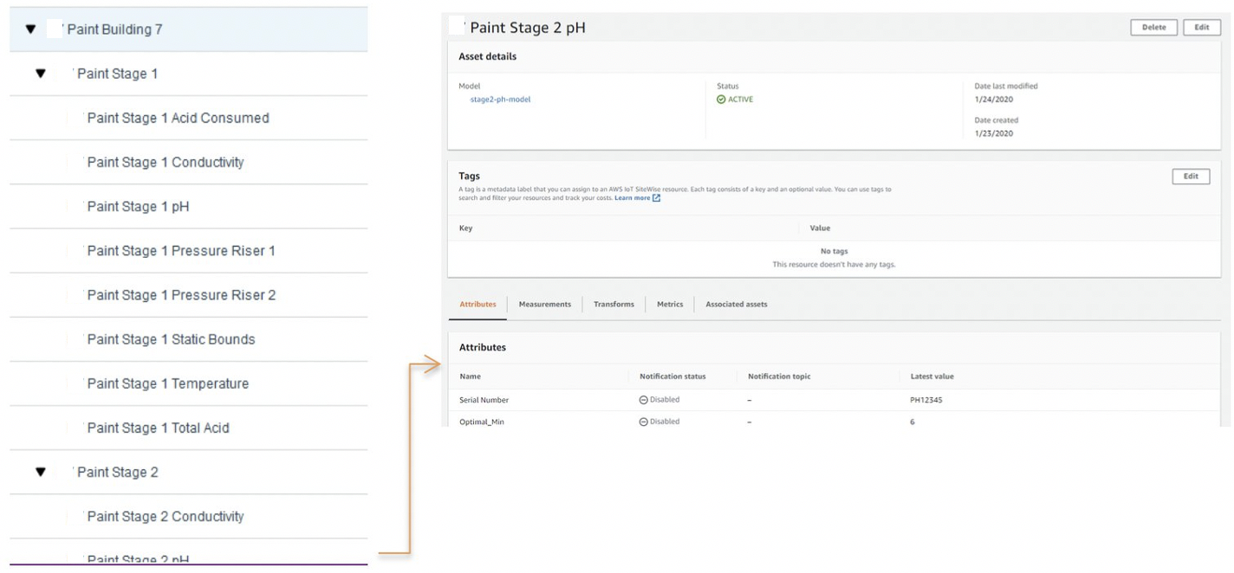The height and width of the screenshot is (573, 1234).
Task: Click Serial Number disabled notification icon
Action: 644,400
